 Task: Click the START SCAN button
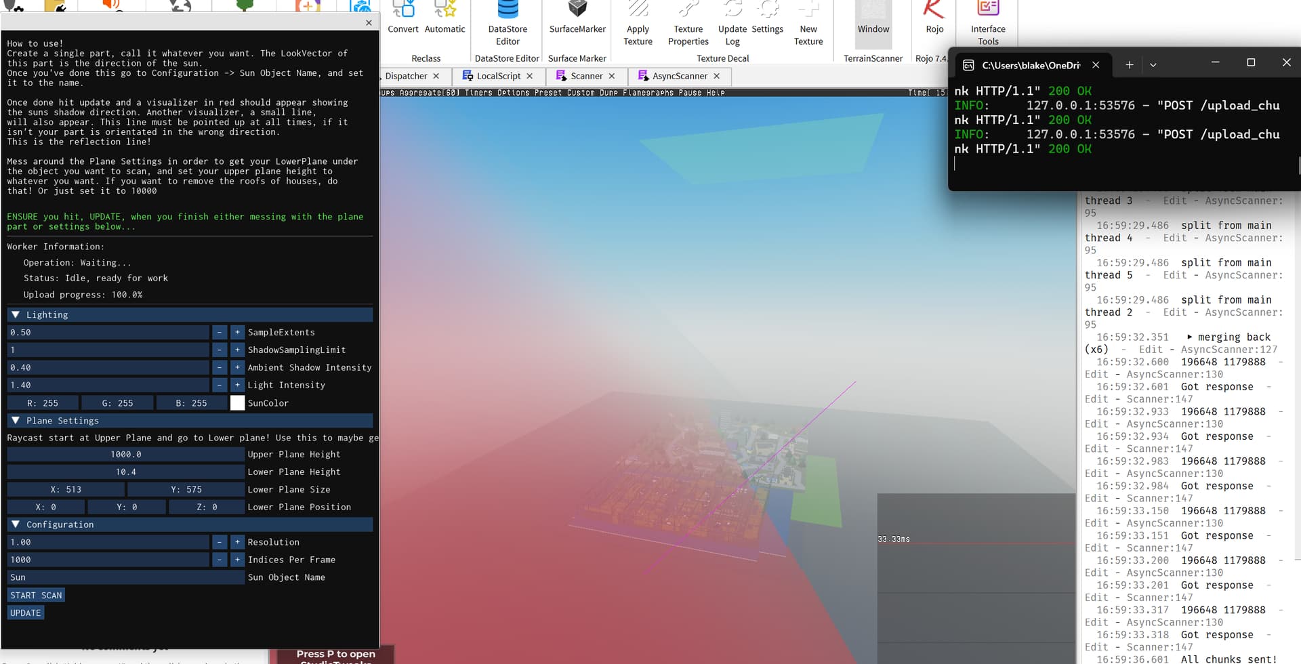pyautogui.click(x=36, y=595)
